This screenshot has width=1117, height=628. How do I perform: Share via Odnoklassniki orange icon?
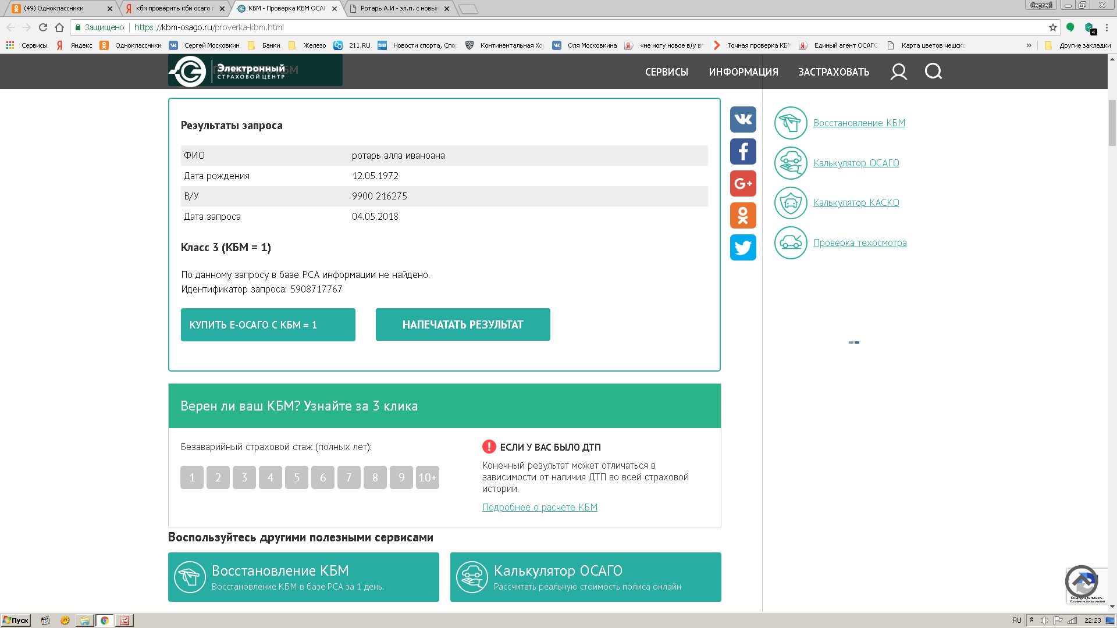(743, 216)
